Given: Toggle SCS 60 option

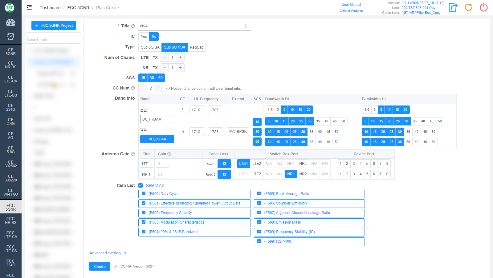Looking at the screenshot, I should [161, 78].
